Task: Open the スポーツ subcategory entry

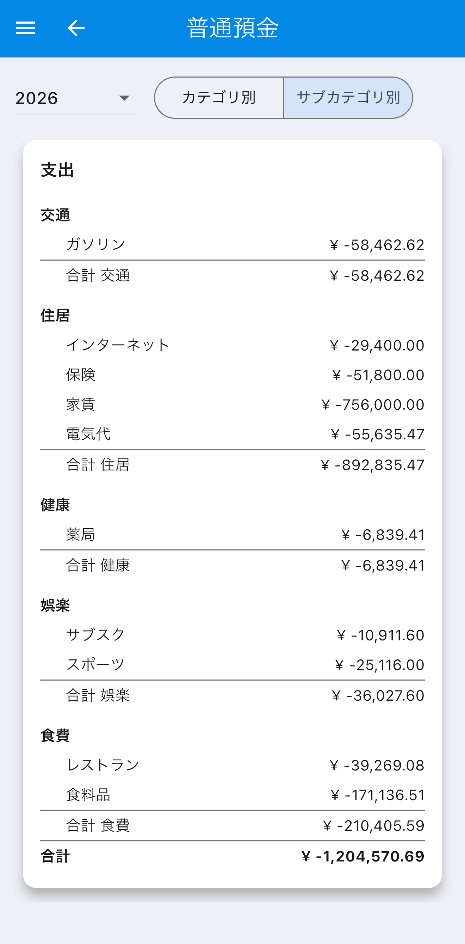Action: point(232,665)
